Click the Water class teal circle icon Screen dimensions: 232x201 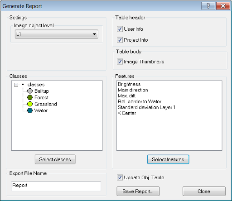30,110
